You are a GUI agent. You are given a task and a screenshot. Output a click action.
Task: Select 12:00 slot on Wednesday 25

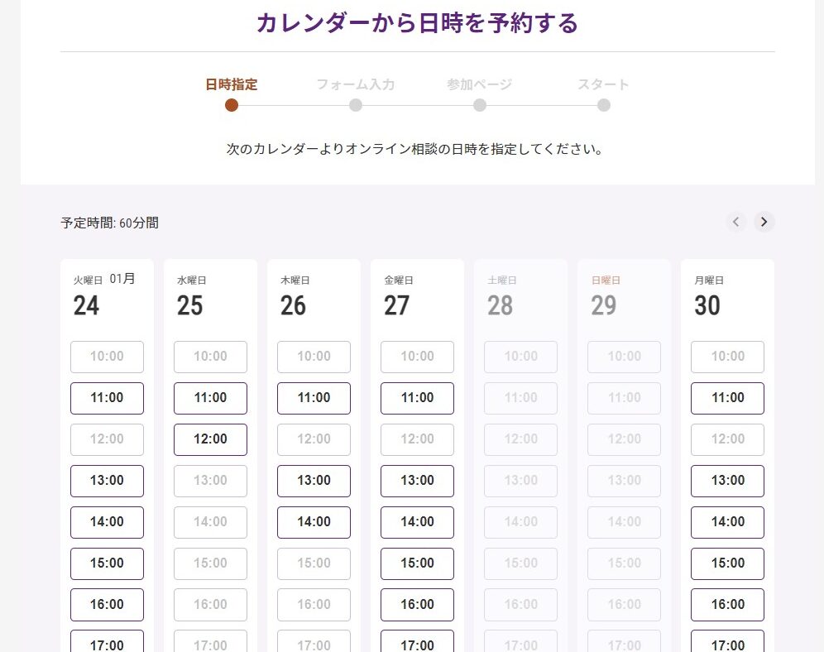coord(210,439)
